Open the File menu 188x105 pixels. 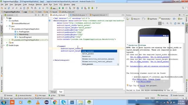pyautogui.click(x=2, y=5)
